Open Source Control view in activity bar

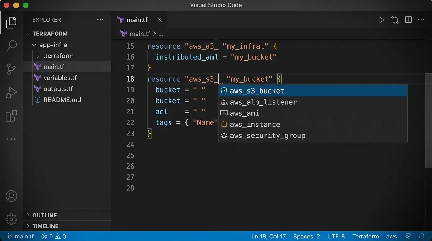pyautogui.click(x=11, y=69)
